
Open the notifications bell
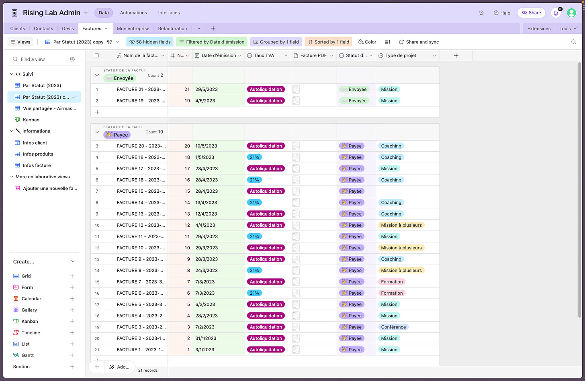(556, 13)
